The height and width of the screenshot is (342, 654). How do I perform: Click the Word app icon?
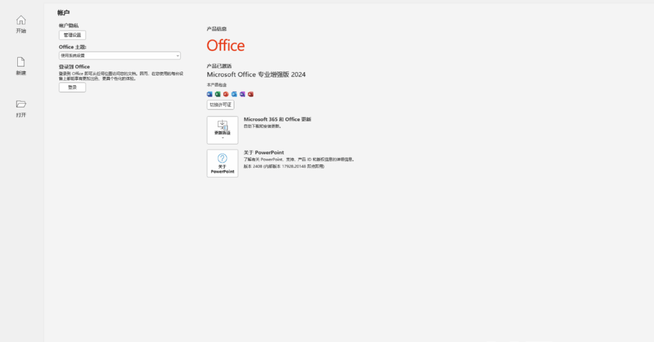209,94
